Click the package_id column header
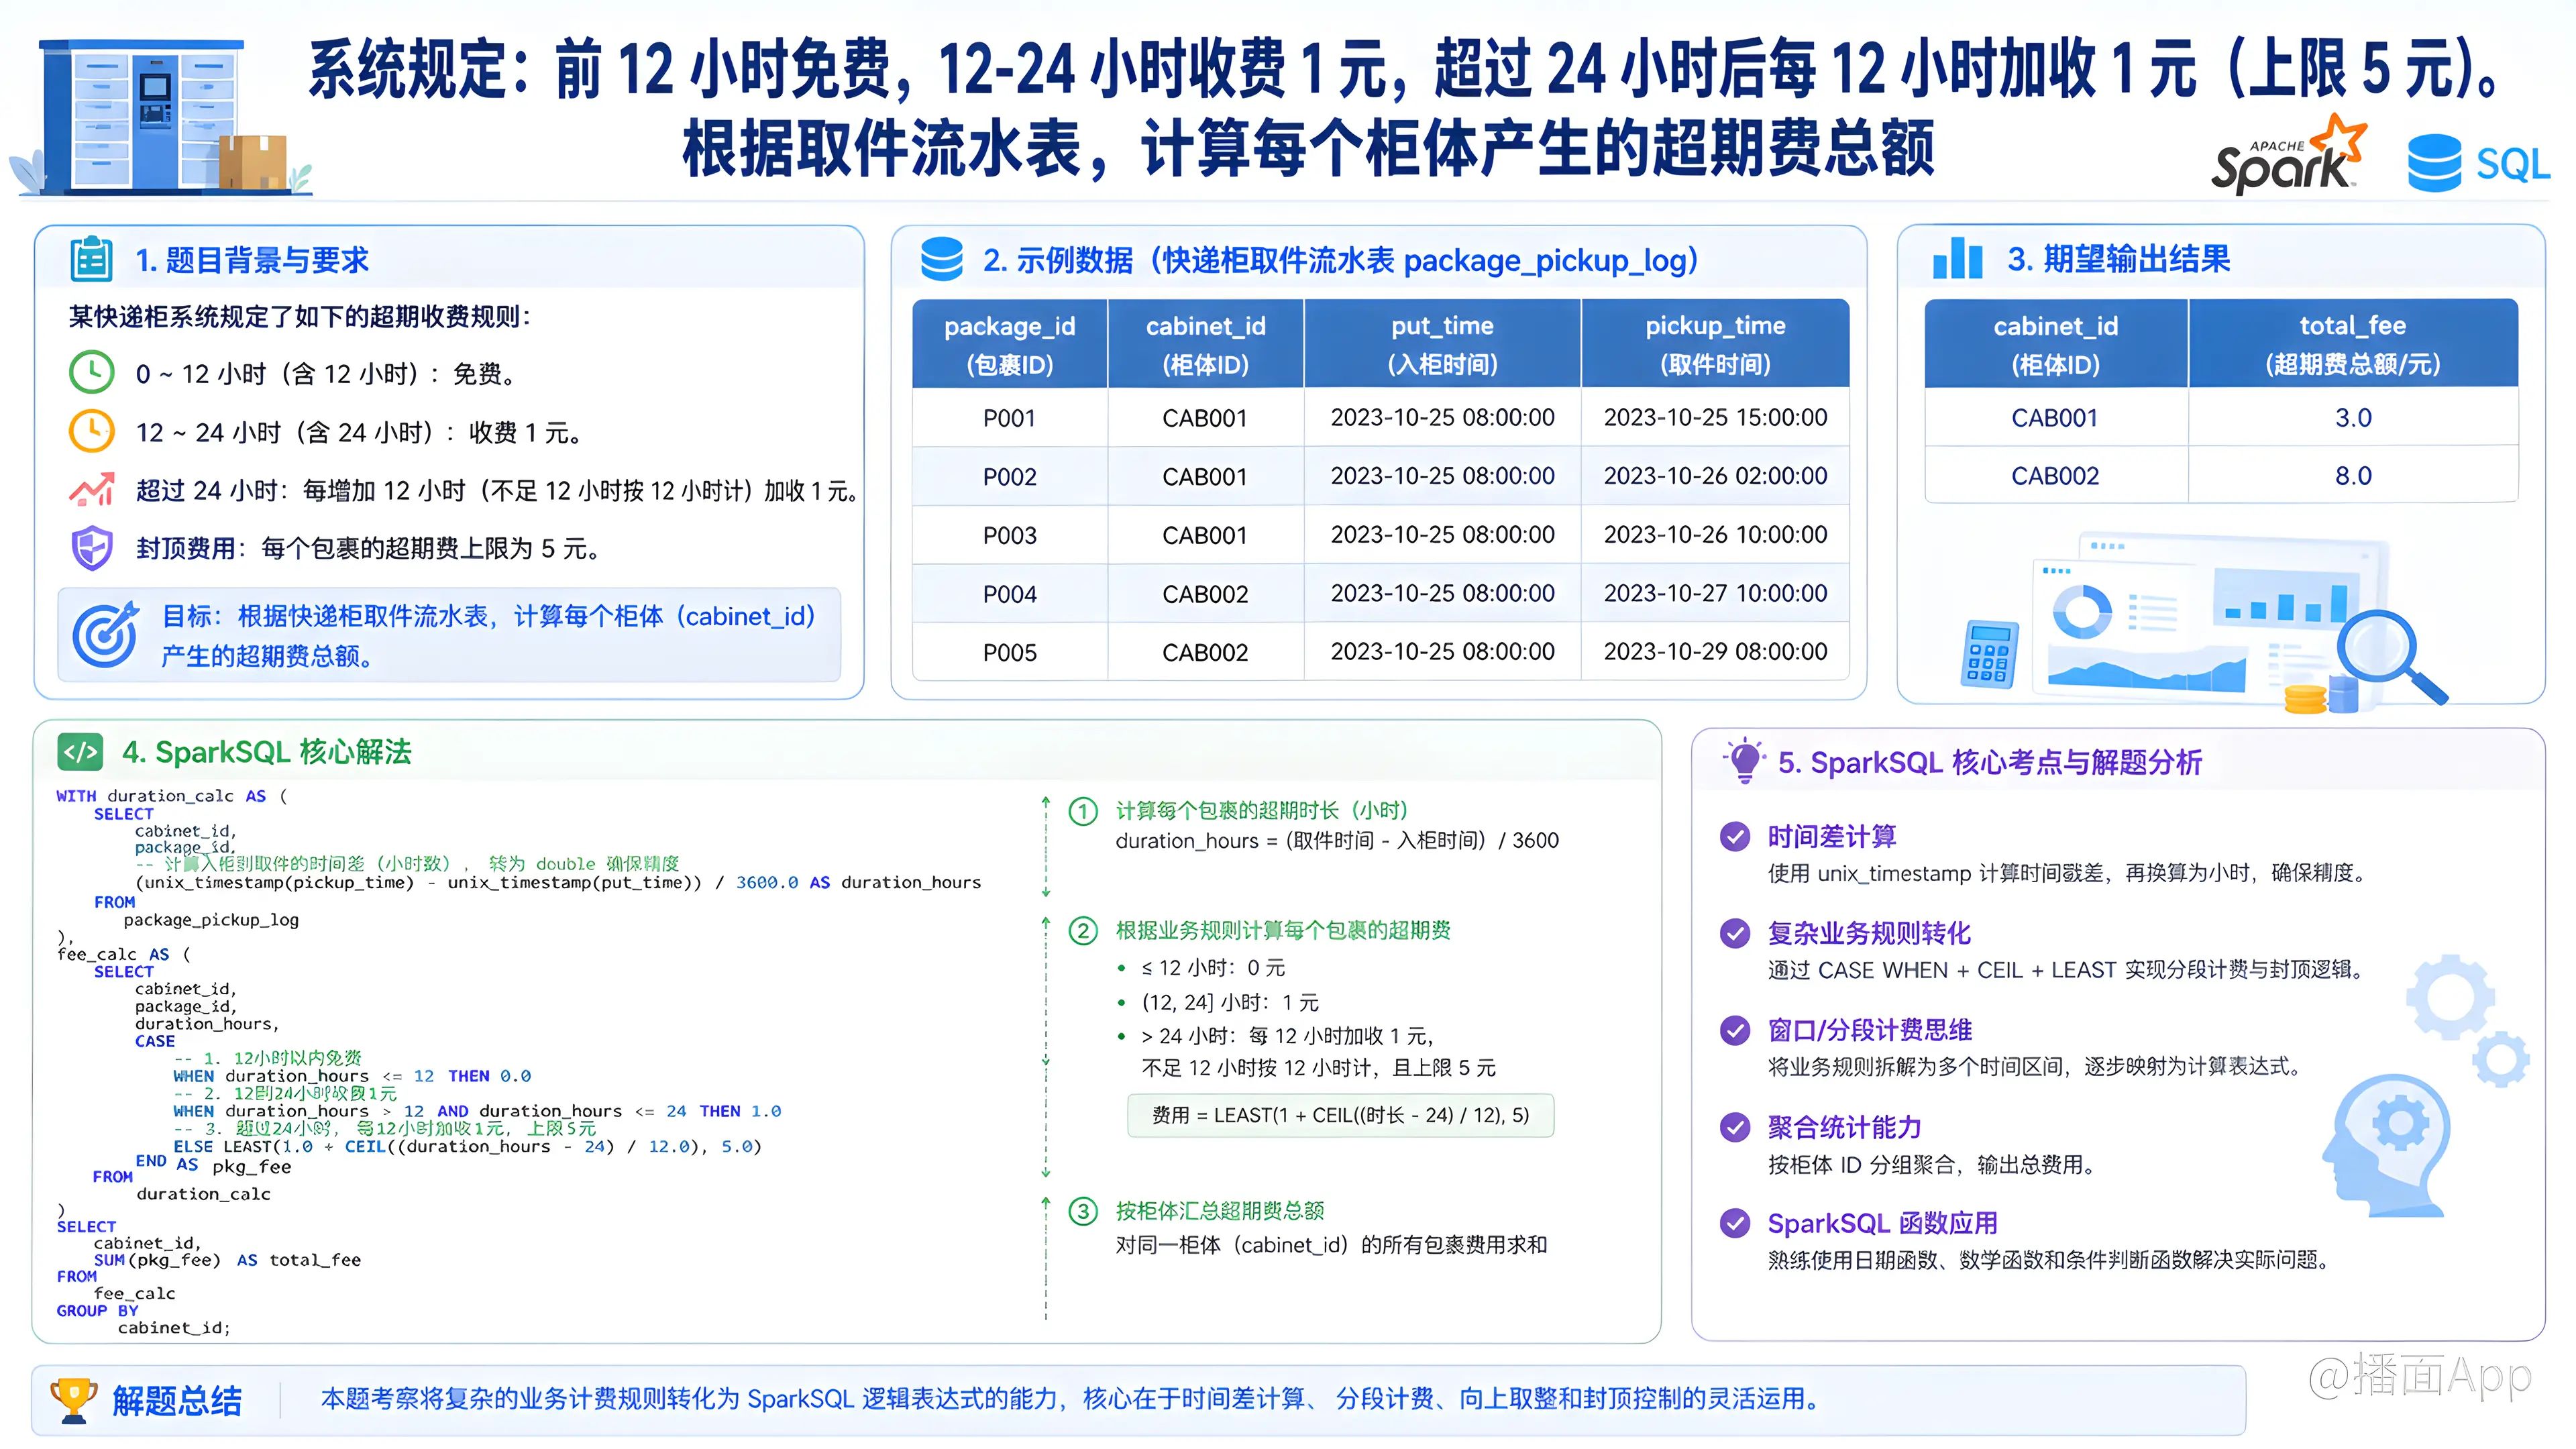Image resolution: width=2576 pixels, height=1449 pixels. [1009, 344]
